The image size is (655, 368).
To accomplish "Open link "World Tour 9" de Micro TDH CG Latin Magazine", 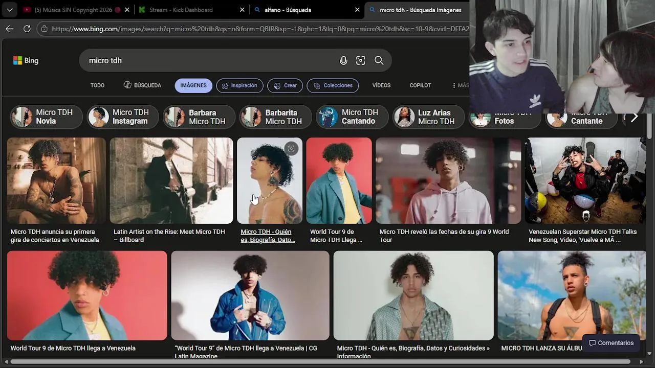I will 246,352.
